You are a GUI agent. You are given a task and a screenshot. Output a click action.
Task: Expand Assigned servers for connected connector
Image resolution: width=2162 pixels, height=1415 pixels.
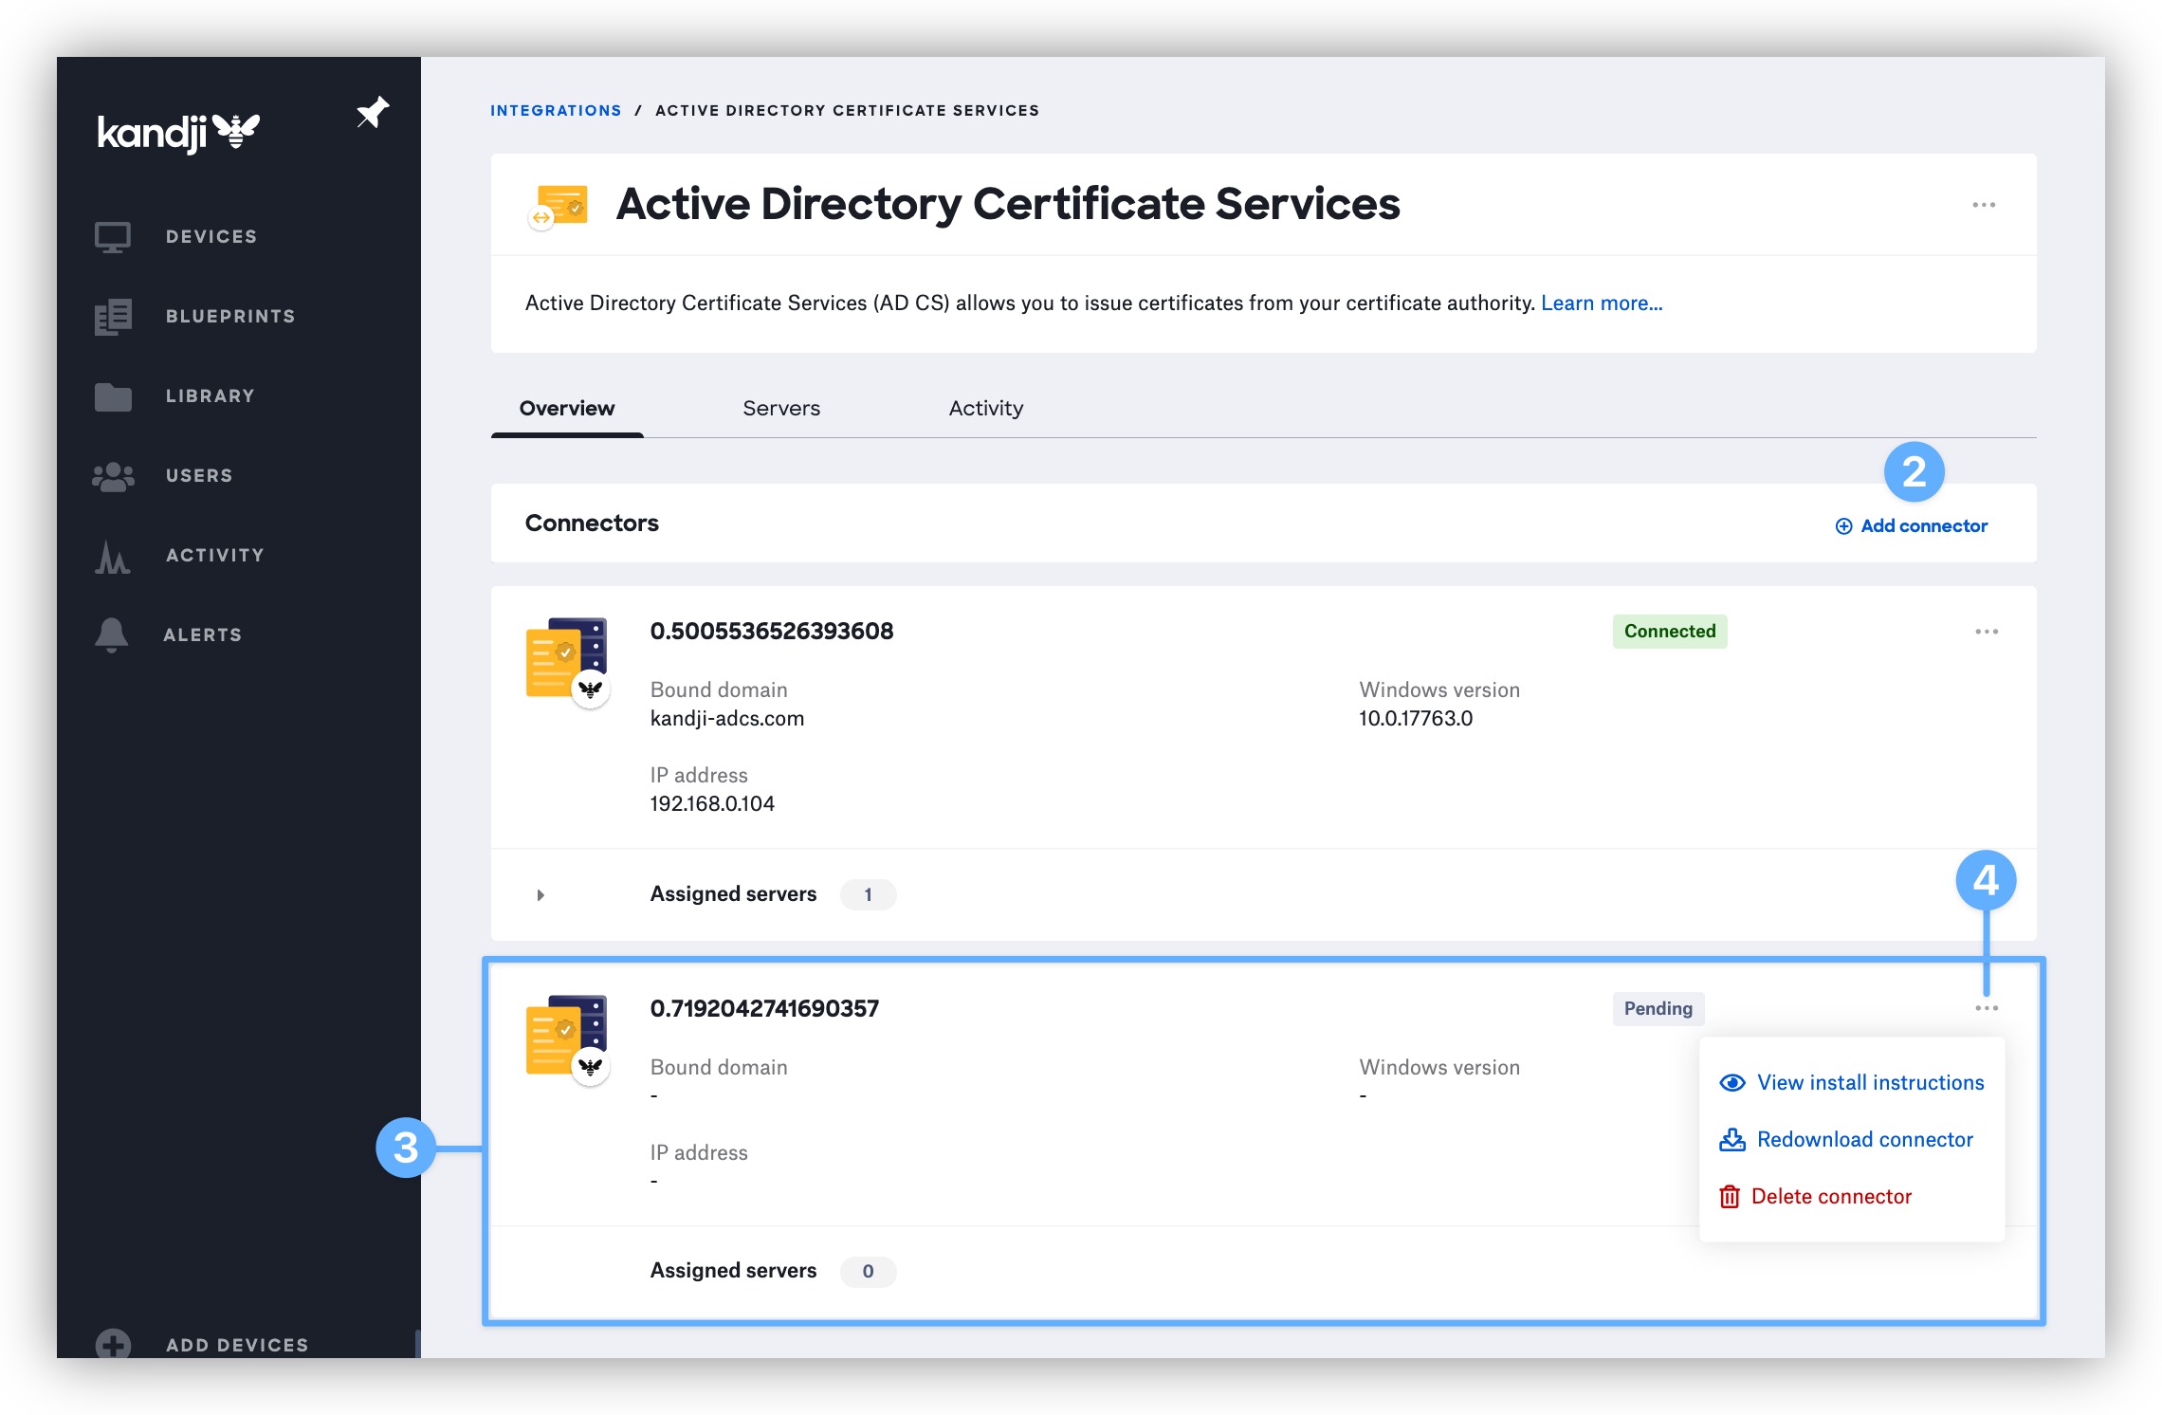click(540, 894)
